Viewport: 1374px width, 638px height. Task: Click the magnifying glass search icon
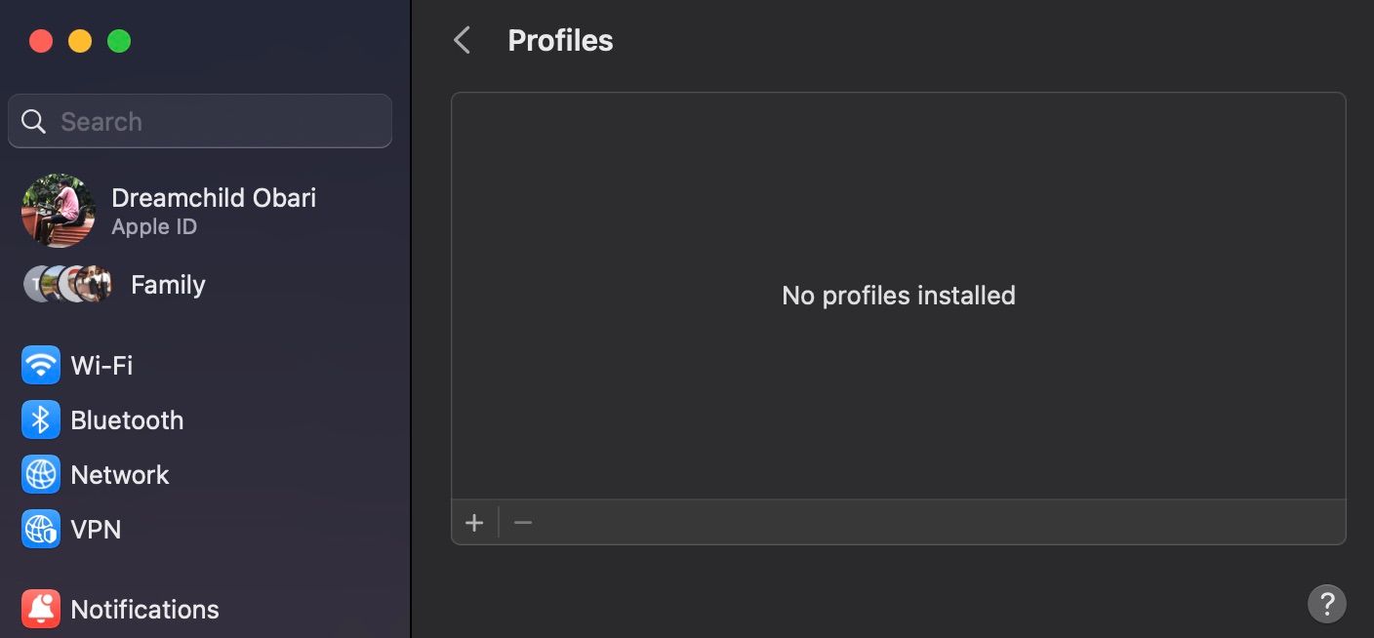coord(34,122)
